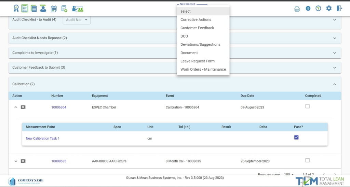Image resolution: width=350 pixels, height=187 pixels.
Task: Choose Work Orders - Maintenance option
Action: [x=203, y=69]
